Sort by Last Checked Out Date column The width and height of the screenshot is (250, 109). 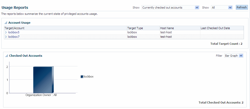click(222, 28)
